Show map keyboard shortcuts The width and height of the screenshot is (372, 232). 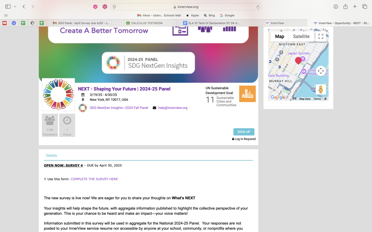pos(294,99)
